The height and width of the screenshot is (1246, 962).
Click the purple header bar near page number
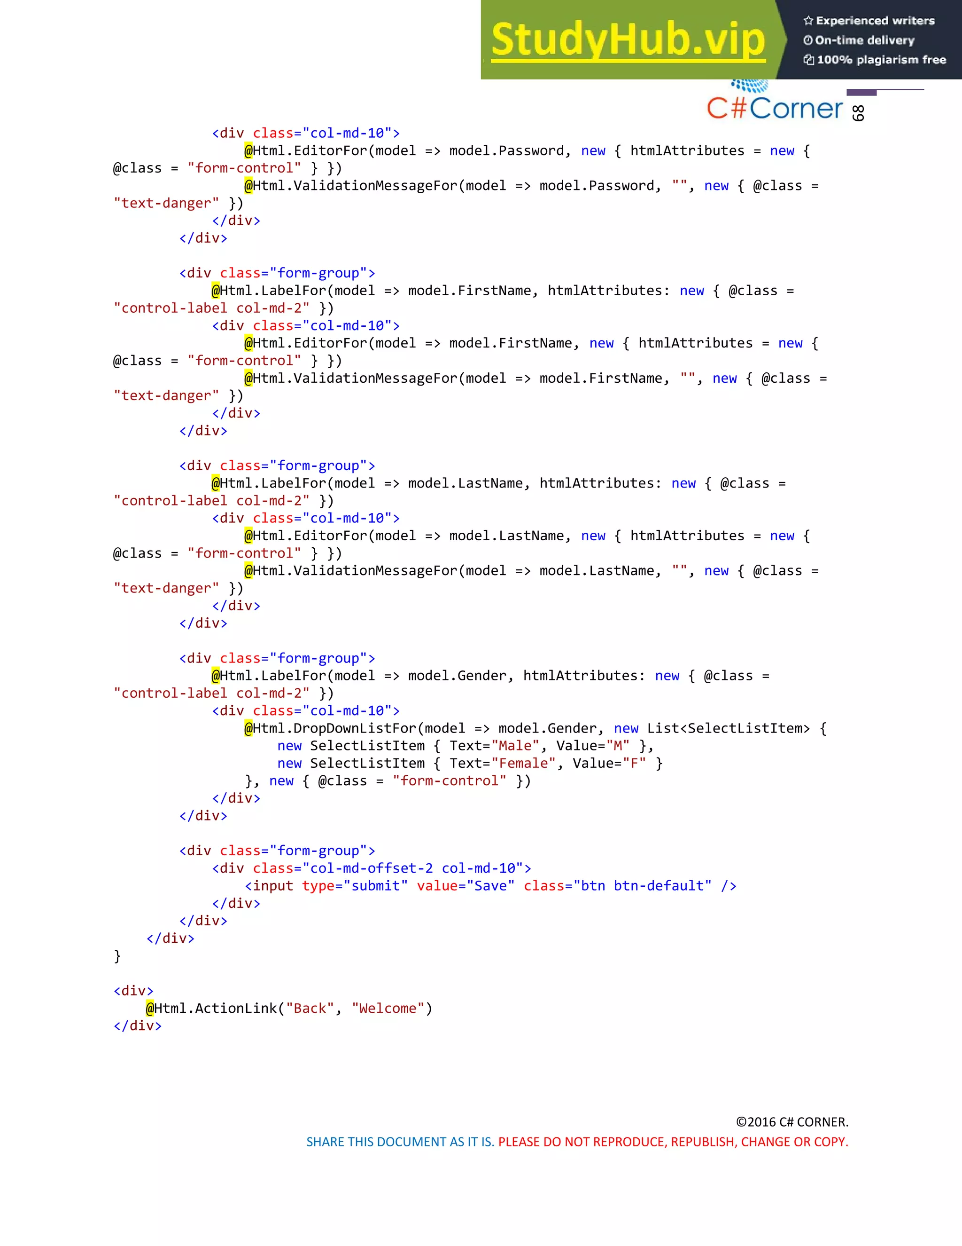click(x=861, y=92)
